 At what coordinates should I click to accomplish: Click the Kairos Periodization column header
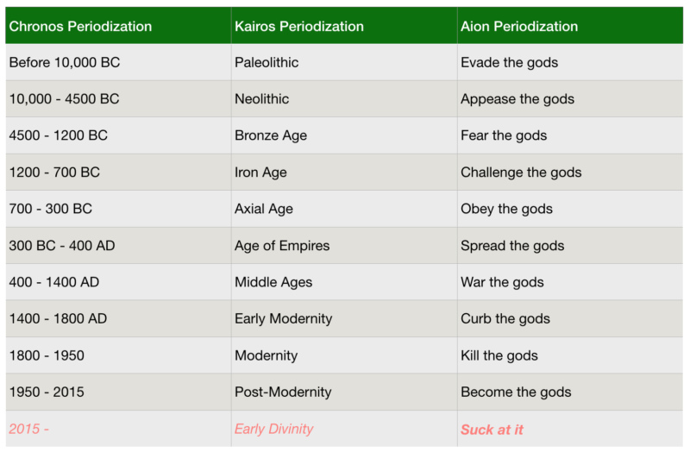point(299,27)
